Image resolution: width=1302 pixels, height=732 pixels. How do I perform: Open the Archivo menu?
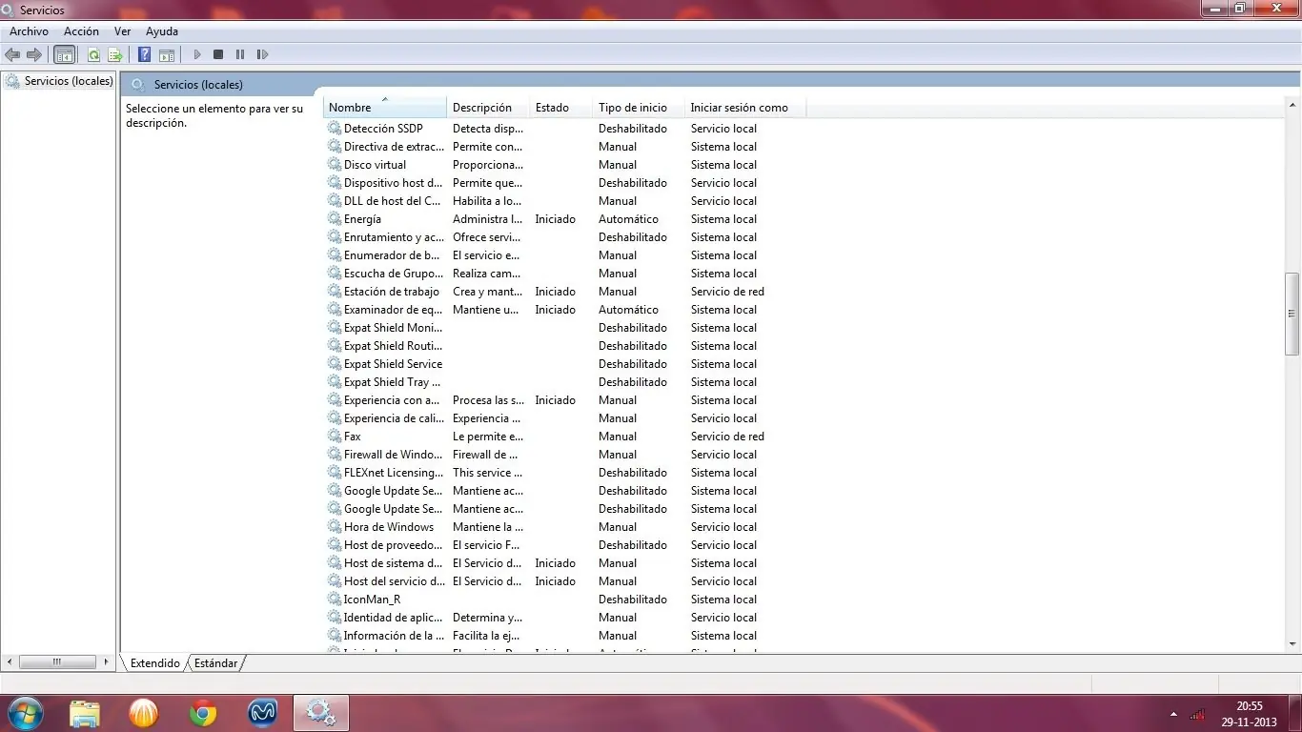click(x=29, y=31)
